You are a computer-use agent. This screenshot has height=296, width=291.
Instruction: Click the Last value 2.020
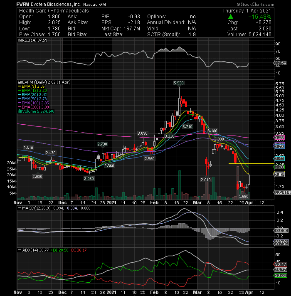(265, 29)
